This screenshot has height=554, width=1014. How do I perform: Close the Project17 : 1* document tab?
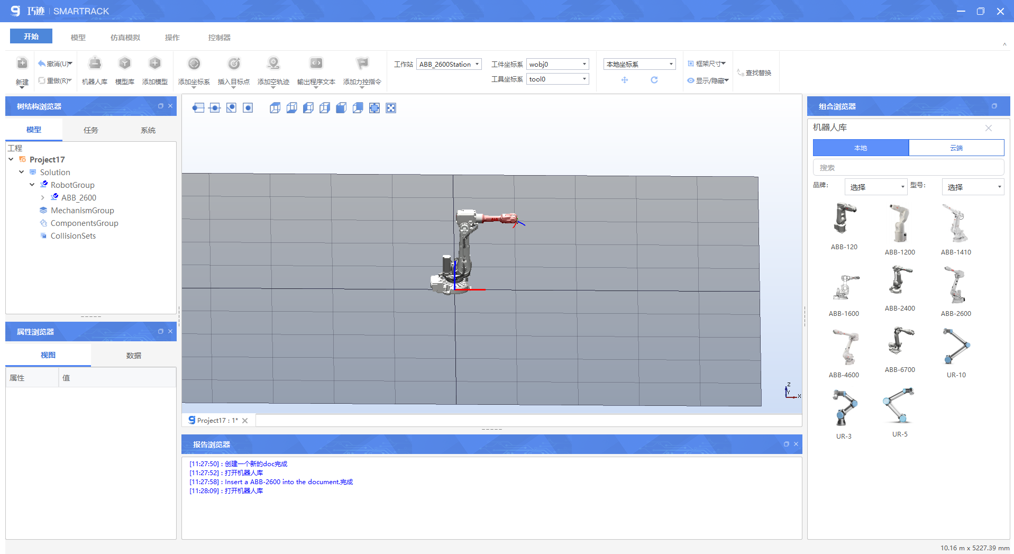click(x=245, y=421)
